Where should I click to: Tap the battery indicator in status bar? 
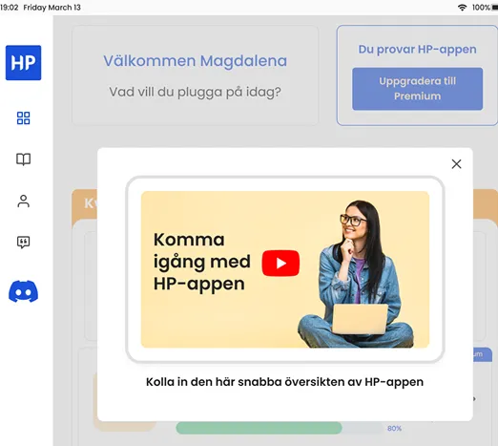coord(495,8)
